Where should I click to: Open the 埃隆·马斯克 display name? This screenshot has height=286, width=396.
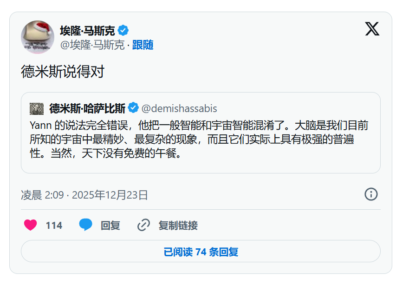click(x=87, y=31)
